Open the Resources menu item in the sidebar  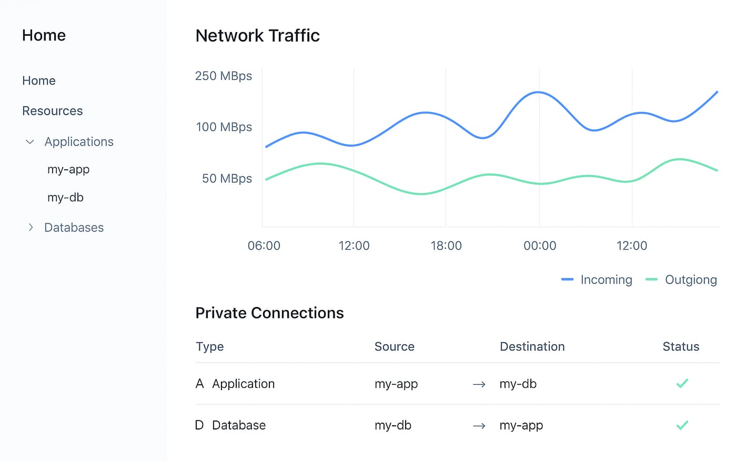52,111
